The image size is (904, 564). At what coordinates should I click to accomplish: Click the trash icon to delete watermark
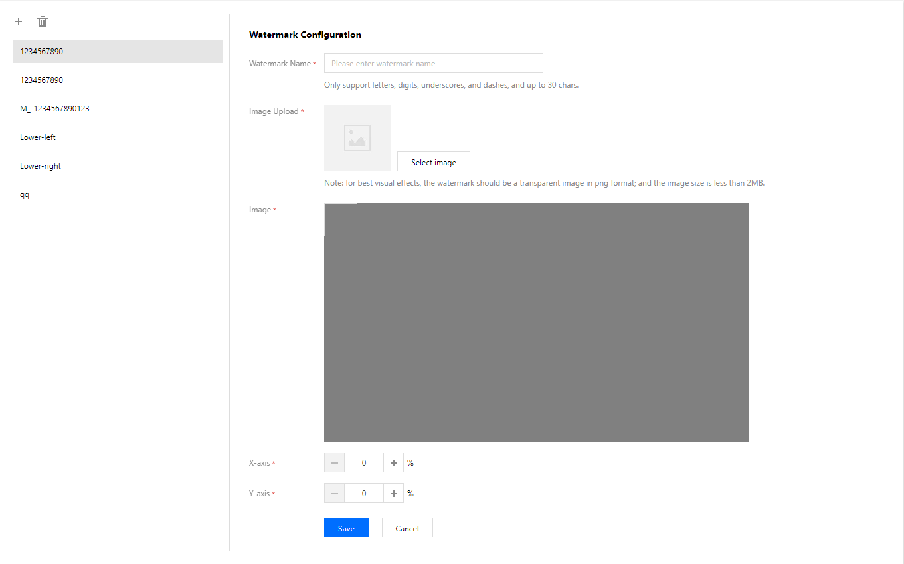point(43,21)
